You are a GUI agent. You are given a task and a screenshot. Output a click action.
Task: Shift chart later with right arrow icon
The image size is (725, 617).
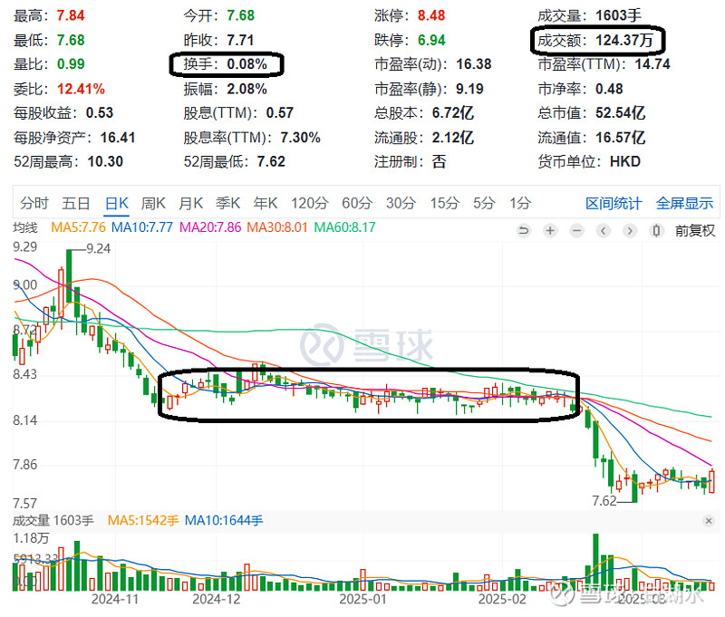[x=630, y=230]
